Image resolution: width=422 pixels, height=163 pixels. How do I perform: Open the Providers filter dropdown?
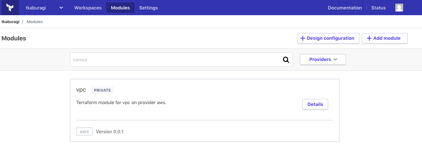323,59
